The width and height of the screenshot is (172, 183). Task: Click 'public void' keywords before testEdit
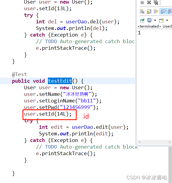(x=28, y=81)
